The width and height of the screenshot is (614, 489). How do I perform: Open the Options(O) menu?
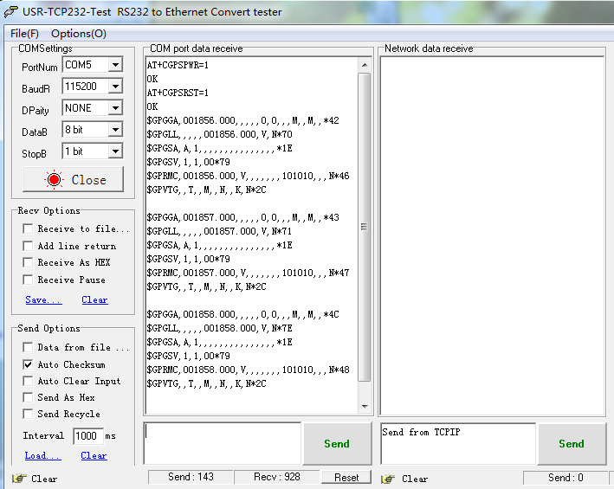[79, 34]
